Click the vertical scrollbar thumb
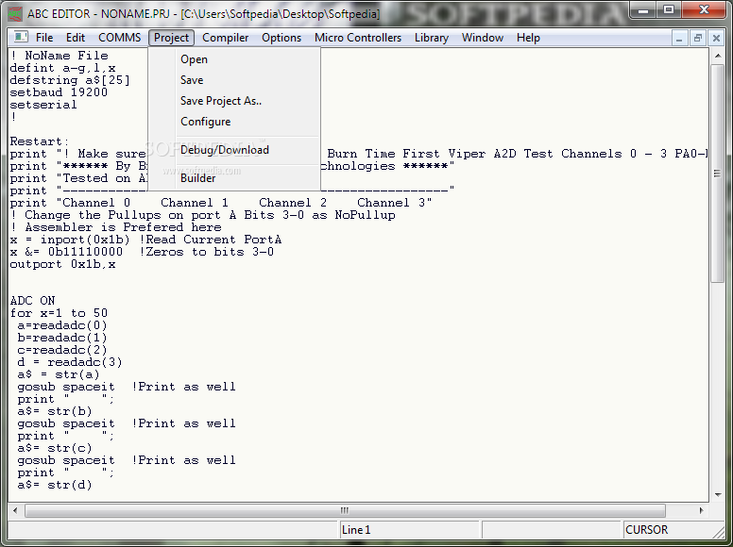733x547 pixels. point(718,174)
